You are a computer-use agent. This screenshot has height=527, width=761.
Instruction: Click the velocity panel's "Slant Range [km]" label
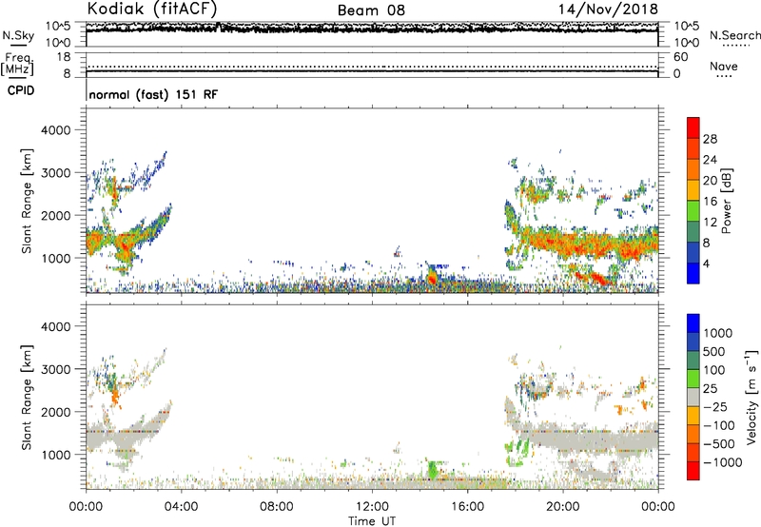(27, 398)
